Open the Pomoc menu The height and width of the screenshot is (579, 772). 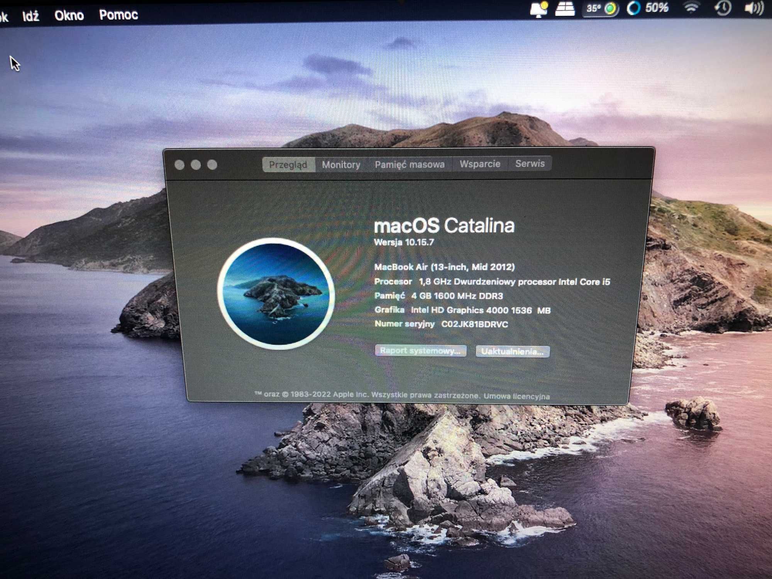pos(119,15)
